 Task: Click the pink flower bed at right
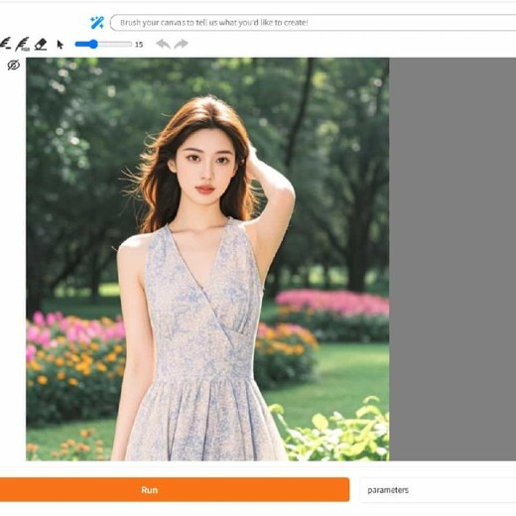(x=332, y=303)
